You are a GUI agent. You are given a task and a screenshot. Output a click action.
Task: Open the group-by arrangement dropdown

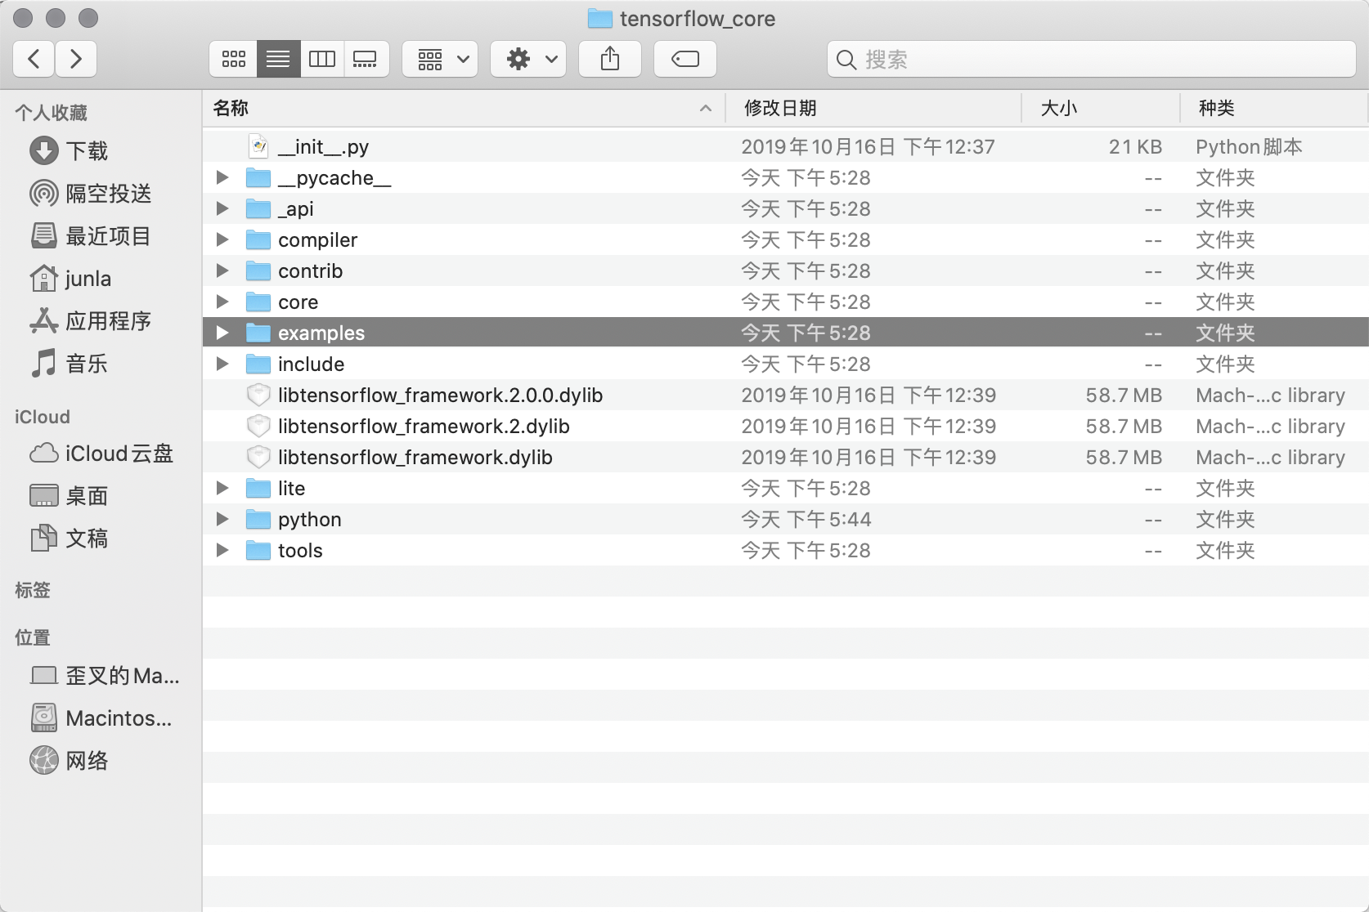tap(440, 59)
